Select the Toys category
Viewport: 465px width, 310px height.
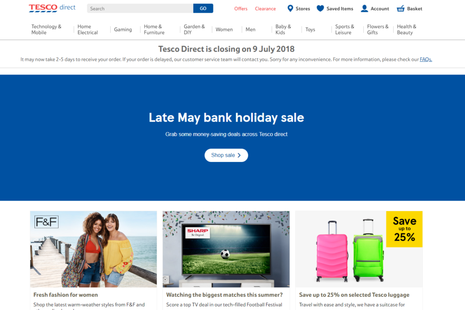(310, 30)
